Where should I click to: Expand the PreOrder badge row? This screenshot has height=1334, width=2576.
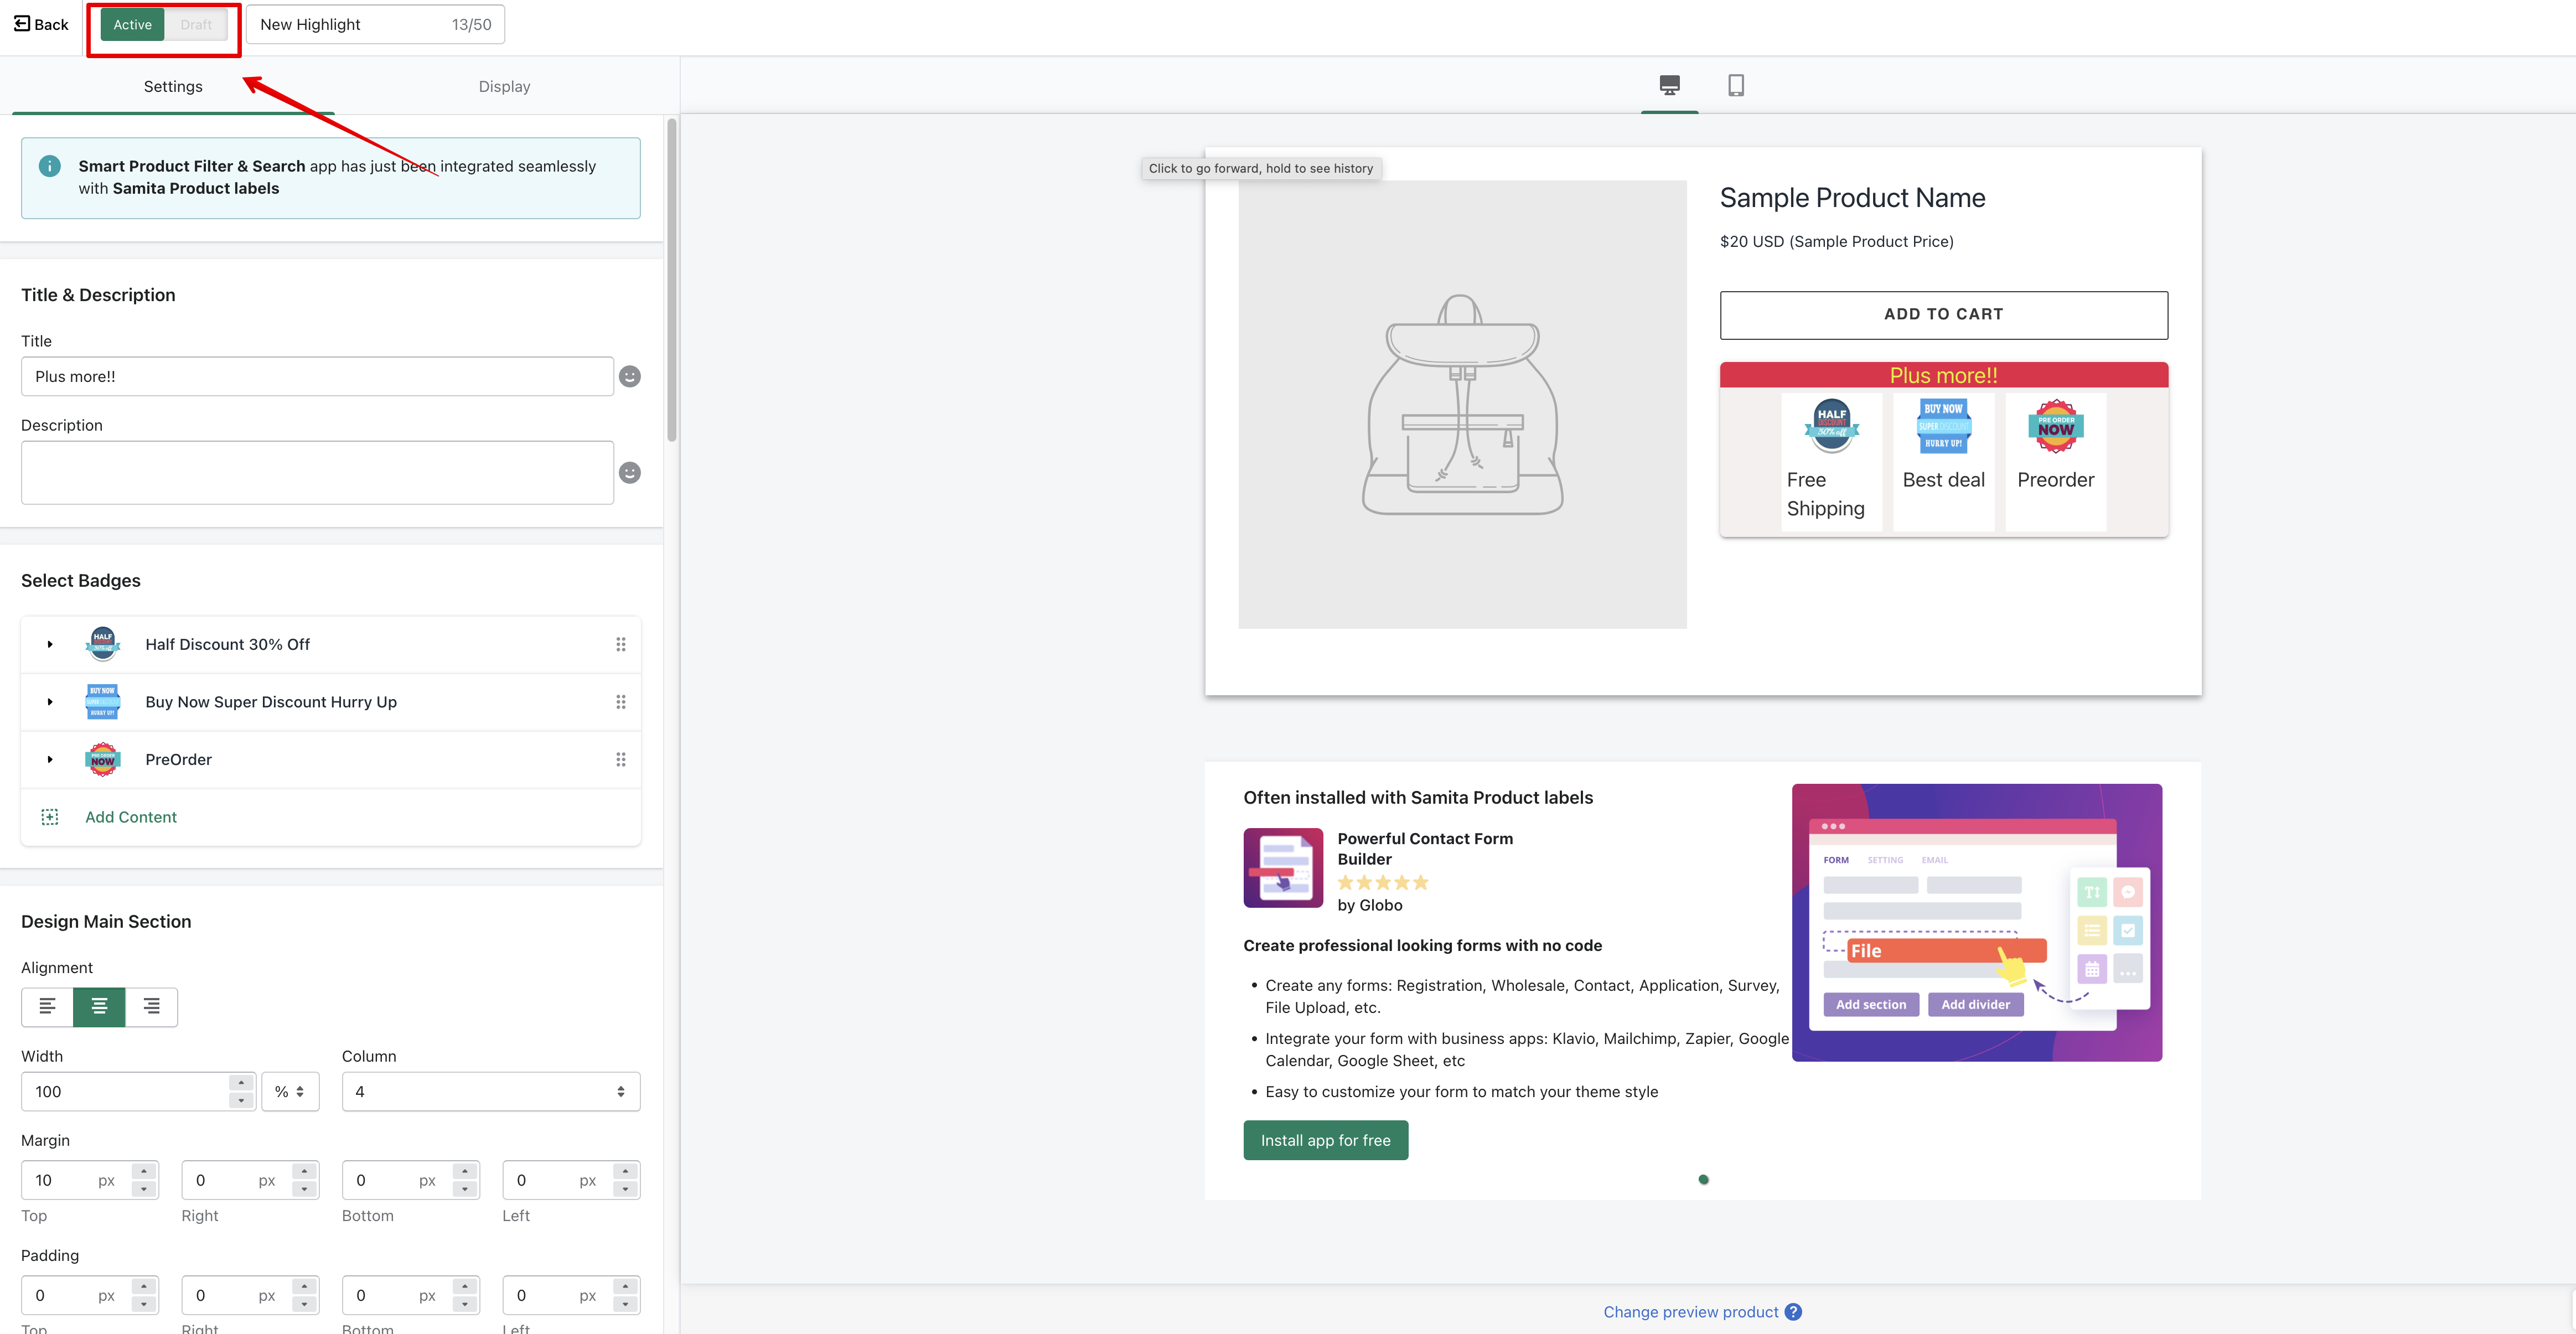coord(50,759)
